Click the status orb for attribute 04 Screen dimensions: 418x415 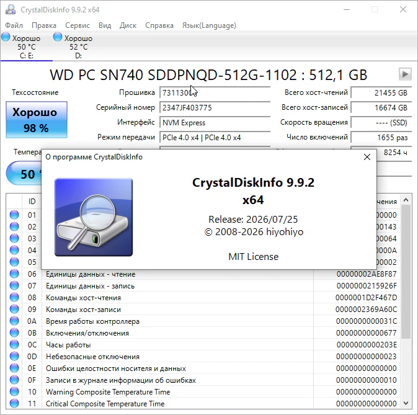(x=14, y=250)
